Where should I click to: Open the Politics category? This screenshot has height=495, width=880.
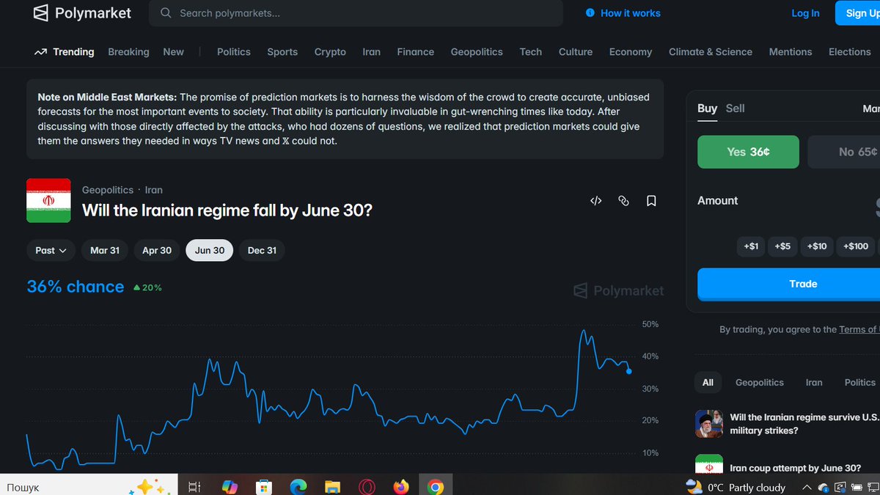[234, 52]
